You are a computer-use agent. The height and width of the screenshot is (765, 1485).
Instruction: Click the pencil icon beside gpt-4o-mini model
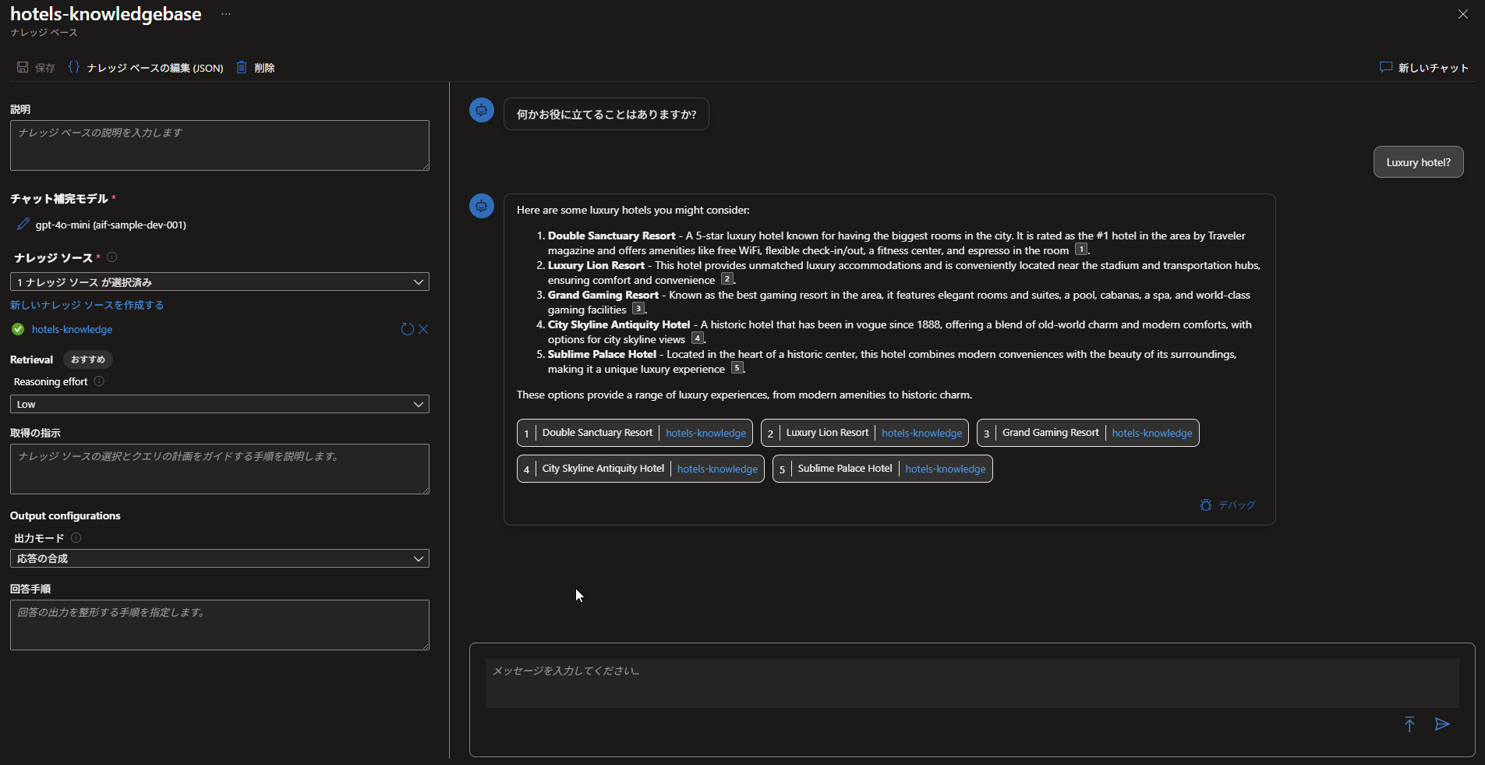tap(23, 225)
